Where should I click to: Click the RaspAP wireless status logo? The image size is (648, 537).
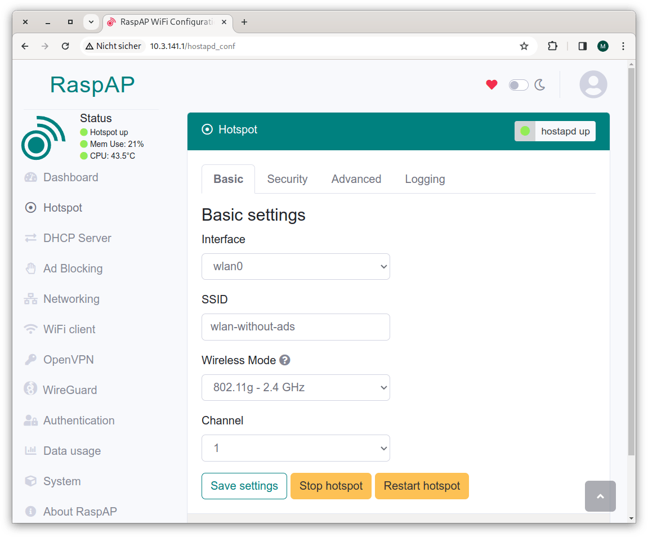[43, 138]
